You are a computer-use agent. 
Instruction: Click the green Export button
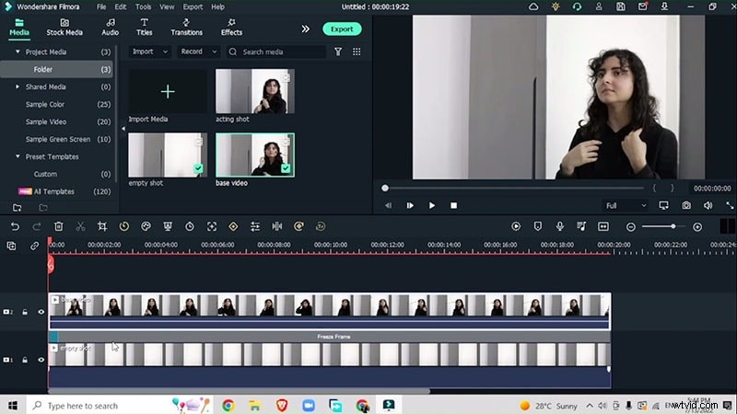(342, 29)
